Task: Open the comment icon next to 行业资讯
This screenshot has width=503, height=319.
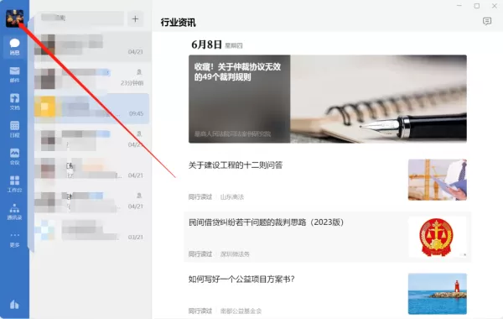Action: click(487, 22)
